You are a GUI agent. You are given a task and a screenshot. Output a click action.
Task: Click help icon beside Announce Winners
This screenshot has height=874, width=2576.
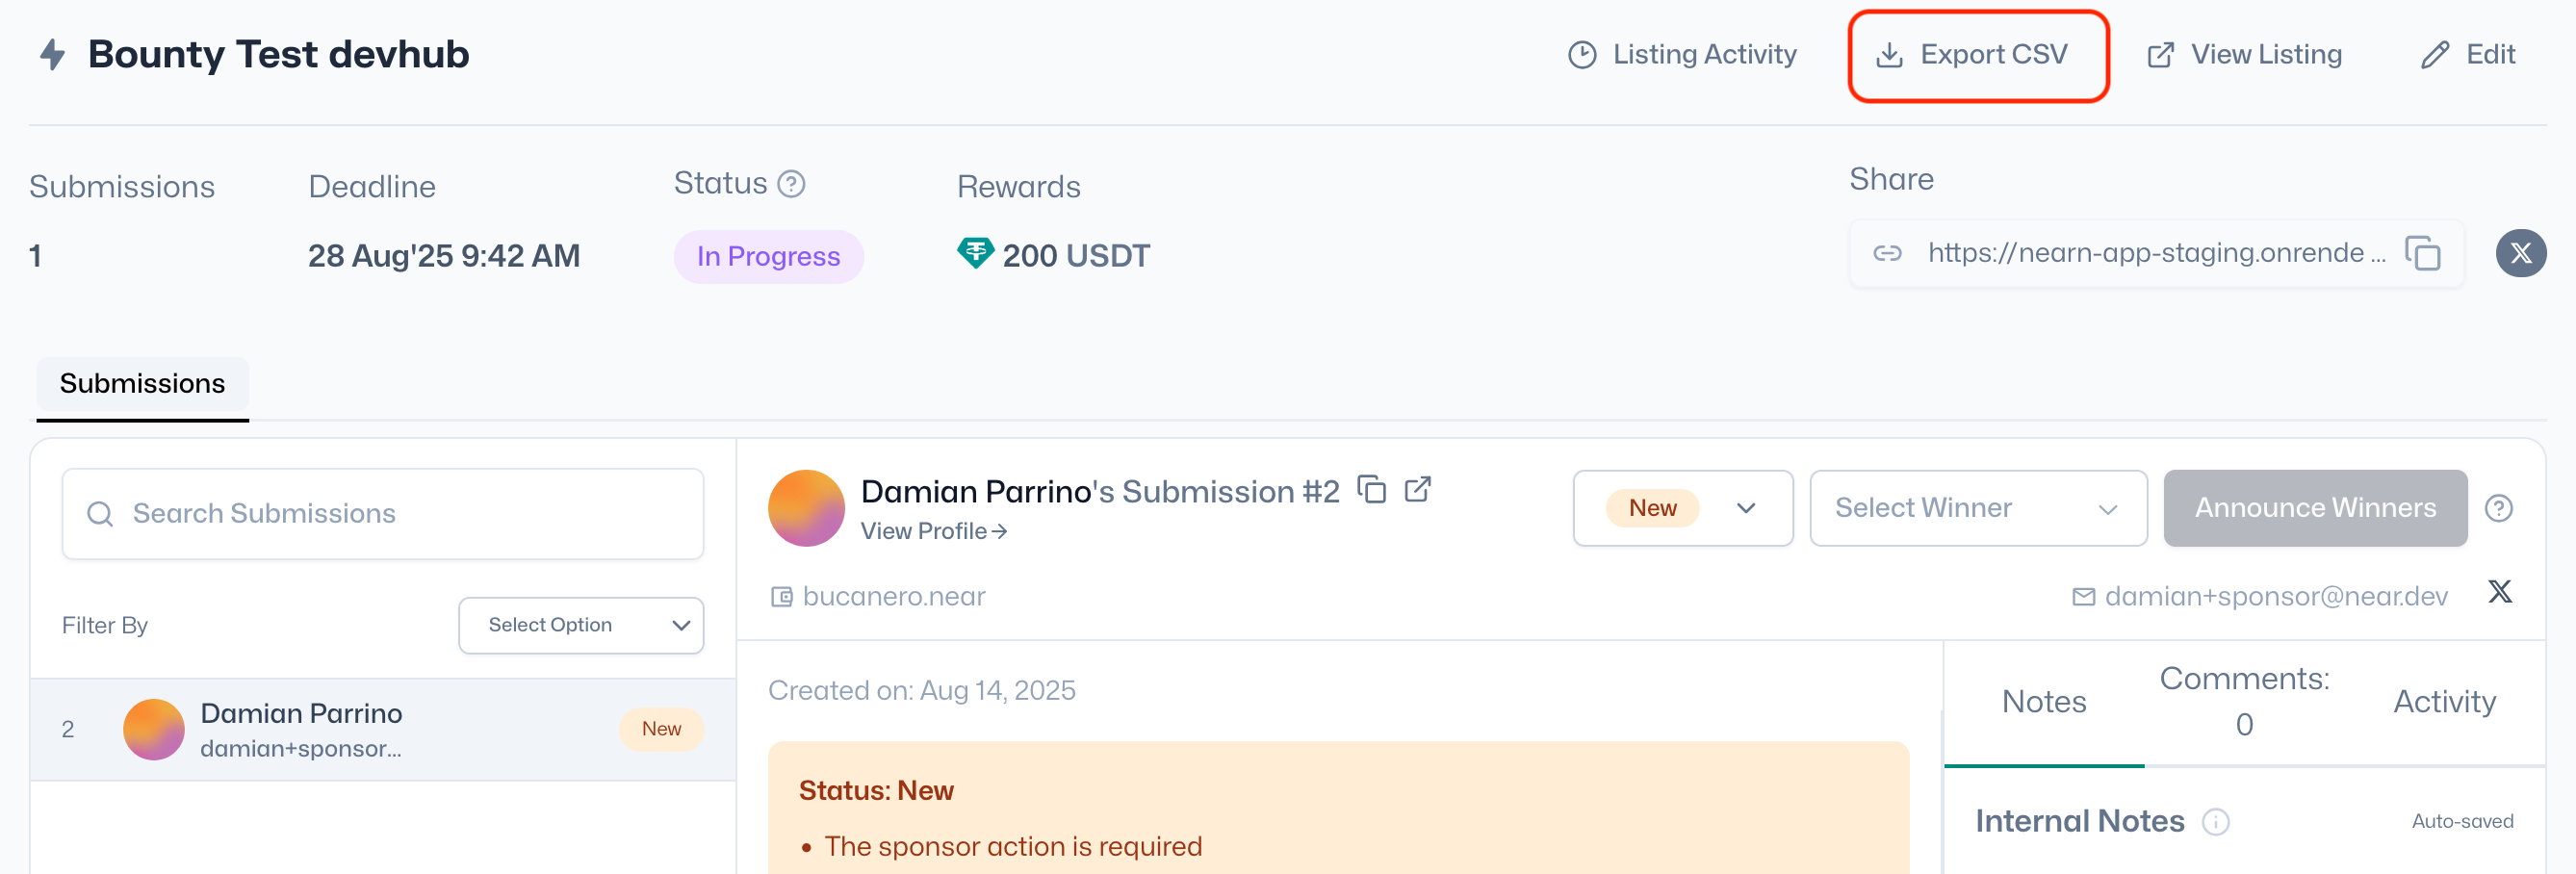tap(2498, 509)
